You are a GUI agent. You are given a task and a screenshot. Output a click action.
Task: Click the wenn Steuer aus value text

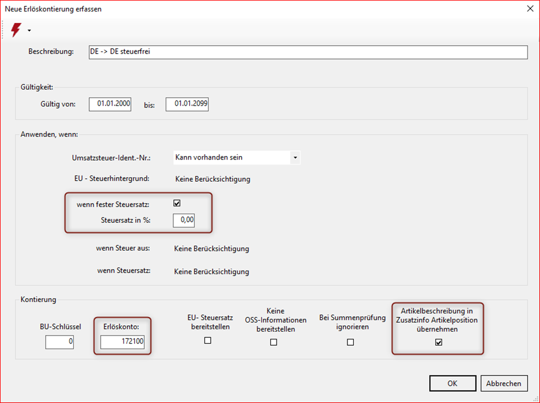[211, 249]
